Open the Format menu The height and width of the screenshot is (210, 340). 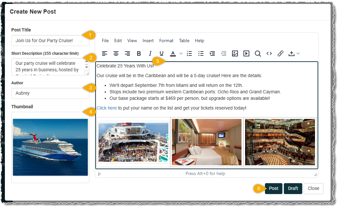point(166,41)
